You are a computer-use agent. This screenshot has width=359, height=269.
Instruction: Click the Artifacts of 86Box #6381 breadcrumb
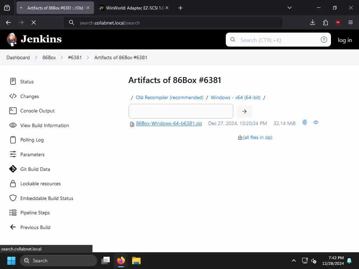(121, 57)
